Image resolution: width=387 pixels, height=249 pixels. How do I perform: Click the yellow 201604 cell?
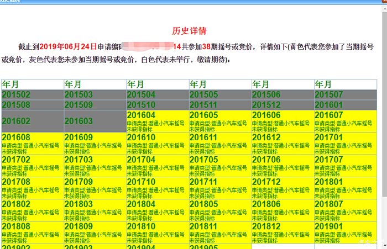click(158, 121)
